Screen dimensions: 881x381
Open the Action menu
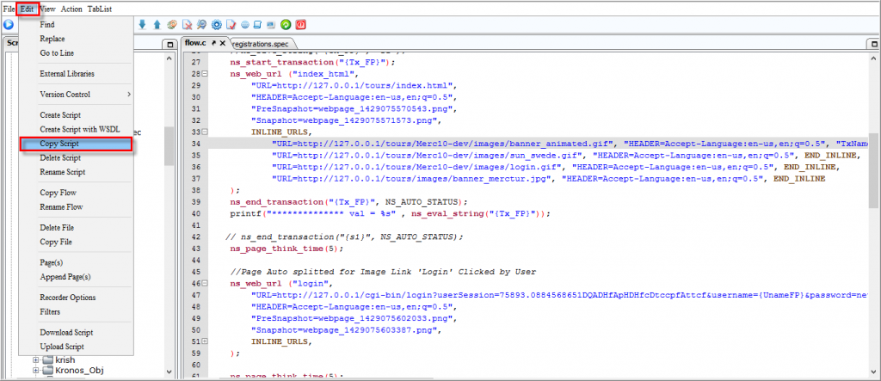[x=71, y=9]
